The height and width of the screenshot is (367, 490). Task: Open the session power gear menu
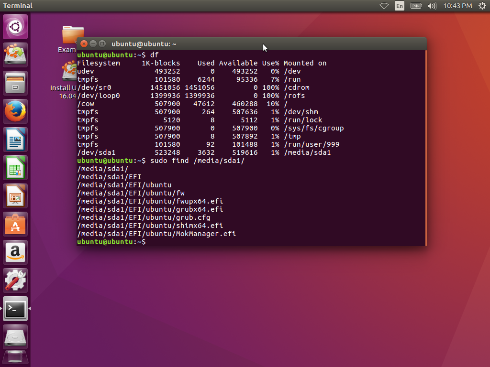click(482, 6)
